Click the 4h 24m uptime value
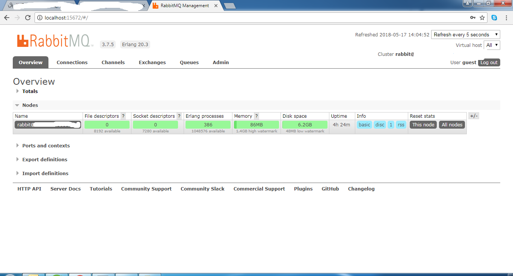The image size is (513, 276). [341, 124]
